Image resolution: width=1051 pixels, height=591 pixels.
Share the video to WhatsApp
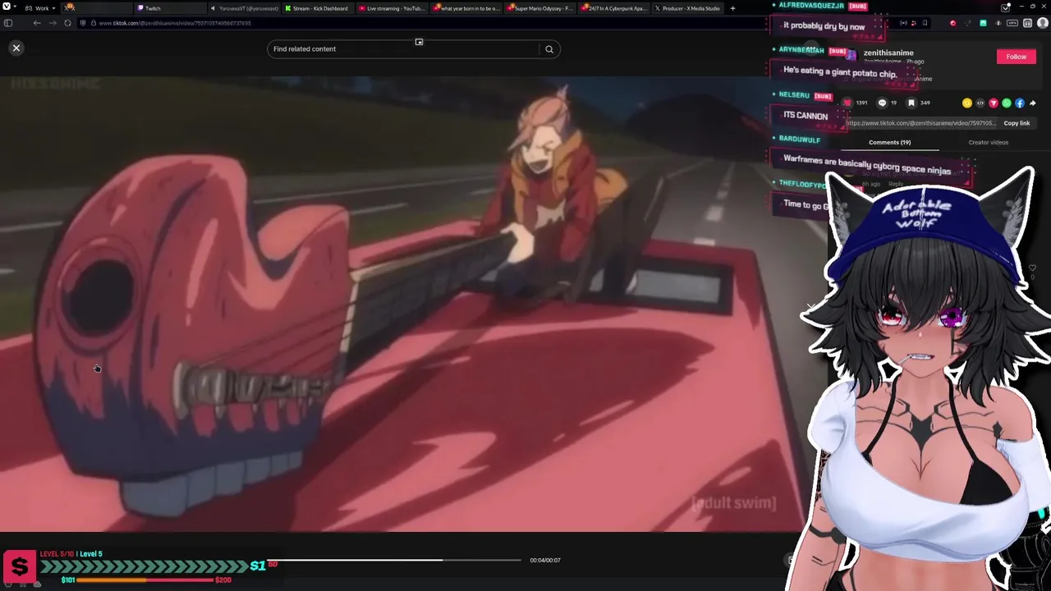click(1007, 103)
